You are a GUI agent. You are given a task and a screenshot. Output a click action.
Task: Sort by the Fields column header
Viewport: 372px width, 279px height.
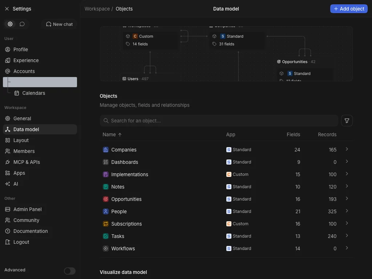(x=293, y=134)
